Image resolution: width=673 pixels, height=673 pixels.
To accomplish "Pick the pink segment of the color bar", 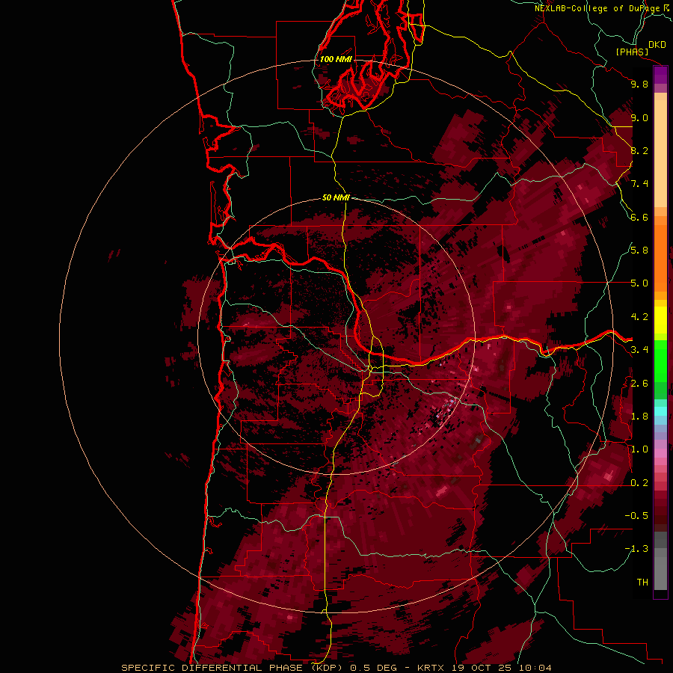I will point(660,453).
